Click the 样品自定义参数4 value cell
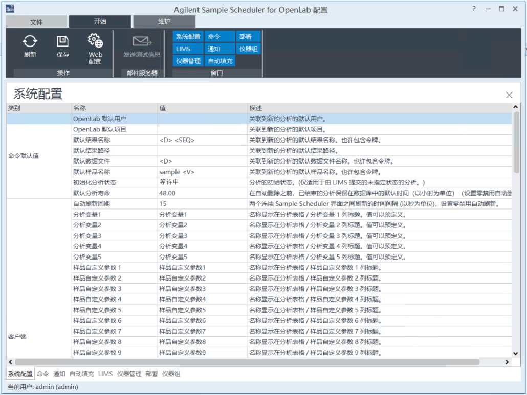 [203, 299]
